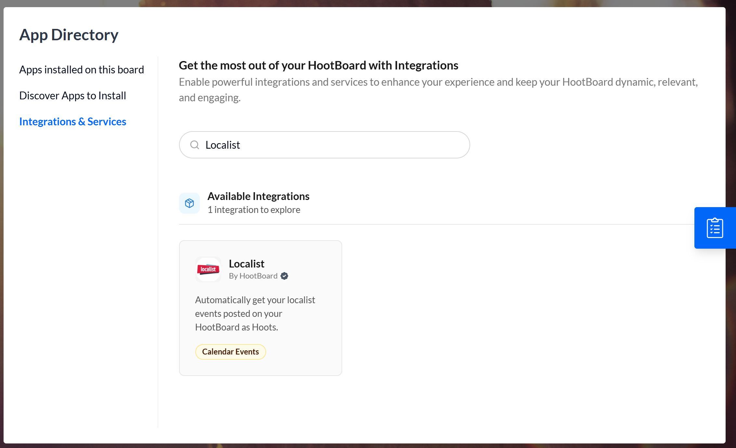Click the Calendar Events tag
The image size is (736, 448).
tap(230, 352)
